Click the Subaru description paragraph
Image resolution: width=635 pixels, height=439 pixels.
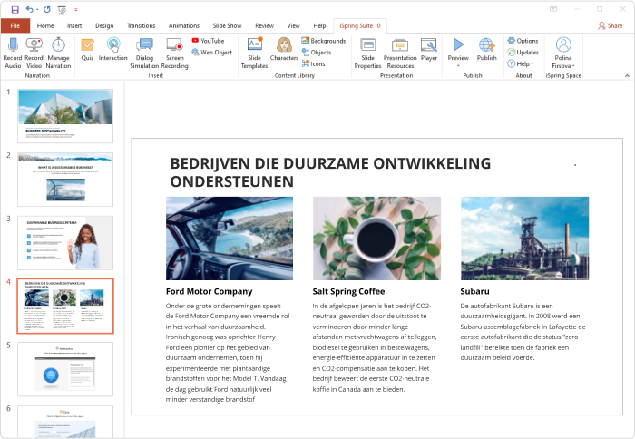tap(523, 332)
